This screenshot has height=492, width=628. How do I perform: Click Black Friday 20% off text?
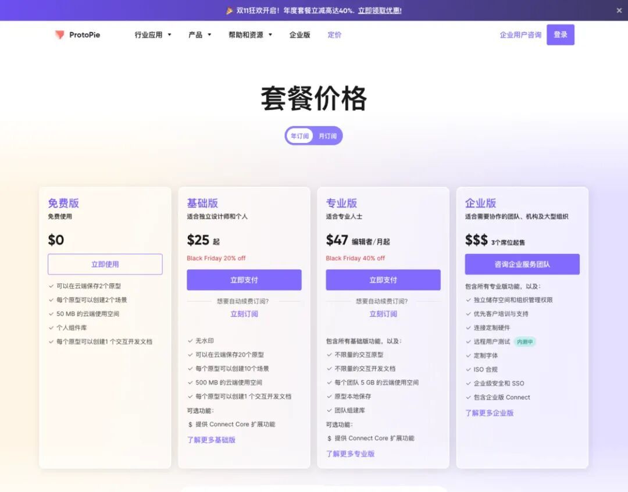(216, 258)
